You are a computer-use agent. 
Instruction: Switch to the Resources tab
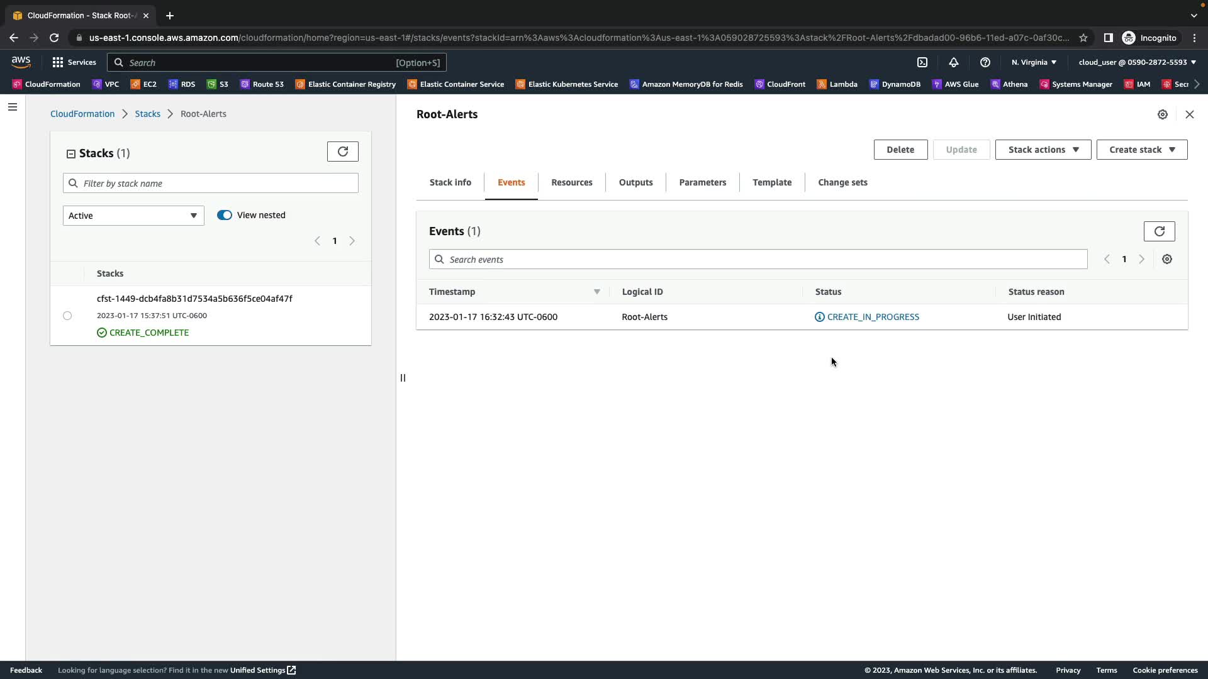point(571,182)
